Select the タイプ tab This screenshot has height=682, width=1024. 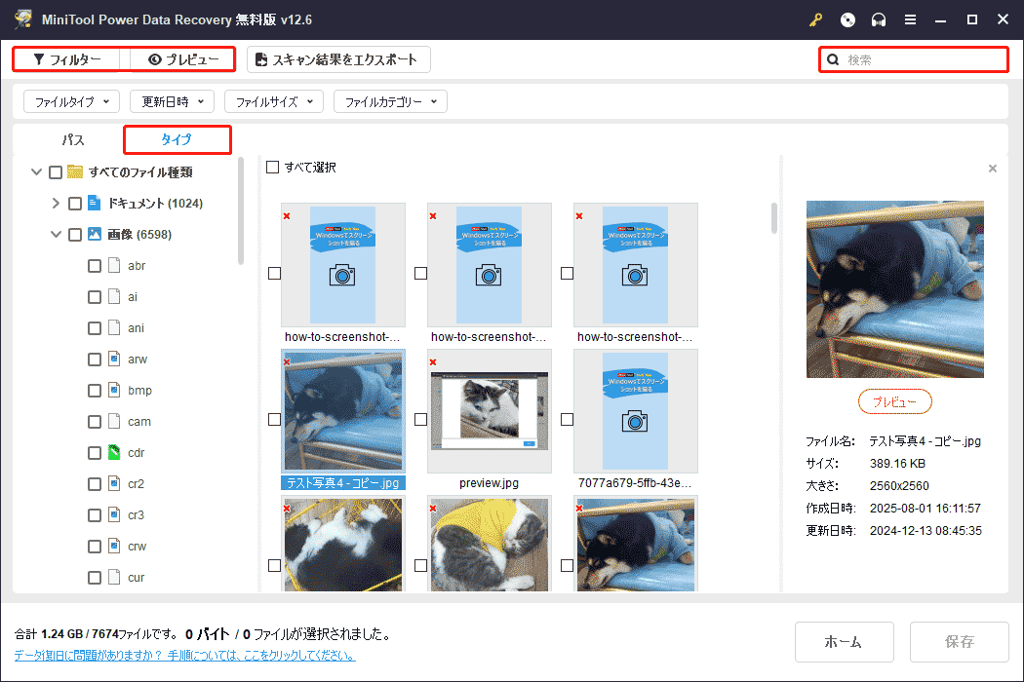tap(177, 139)
